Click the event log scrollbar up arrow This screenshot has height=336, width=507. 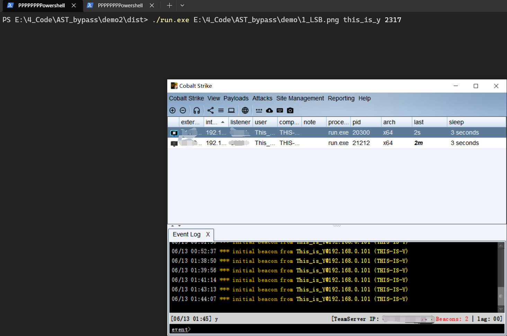(x=501, y=245)
